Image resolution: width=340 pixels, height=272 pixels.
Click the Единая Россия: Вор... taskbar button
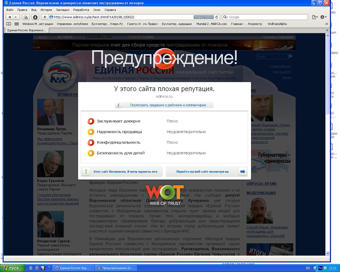[74, 268]
